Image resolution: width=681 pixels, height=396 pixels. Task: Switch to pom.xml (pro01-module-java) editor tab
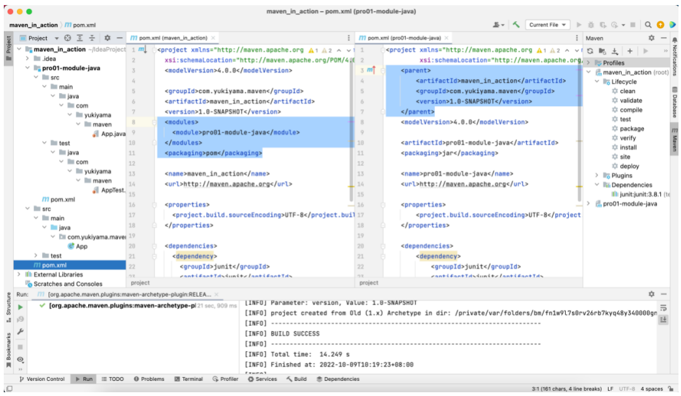pos(403,38)
